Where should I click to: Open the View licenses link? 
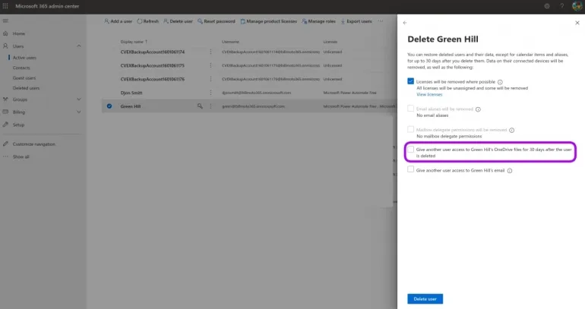[429, 95]
